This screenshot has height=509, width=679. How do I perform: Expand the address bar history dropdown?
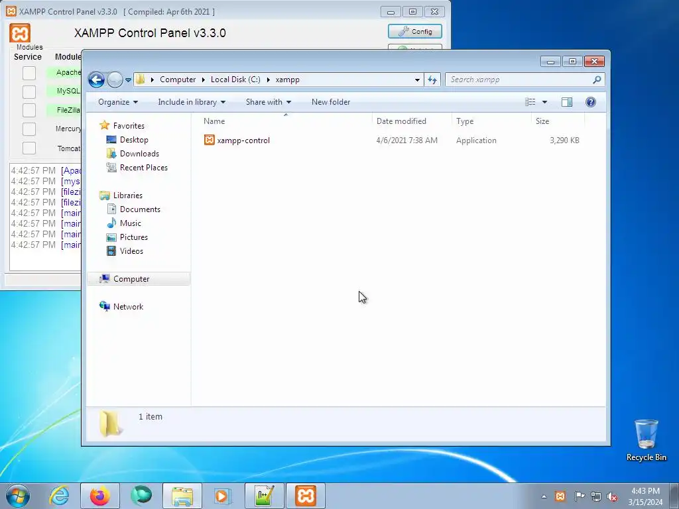[x=417, y=80]
